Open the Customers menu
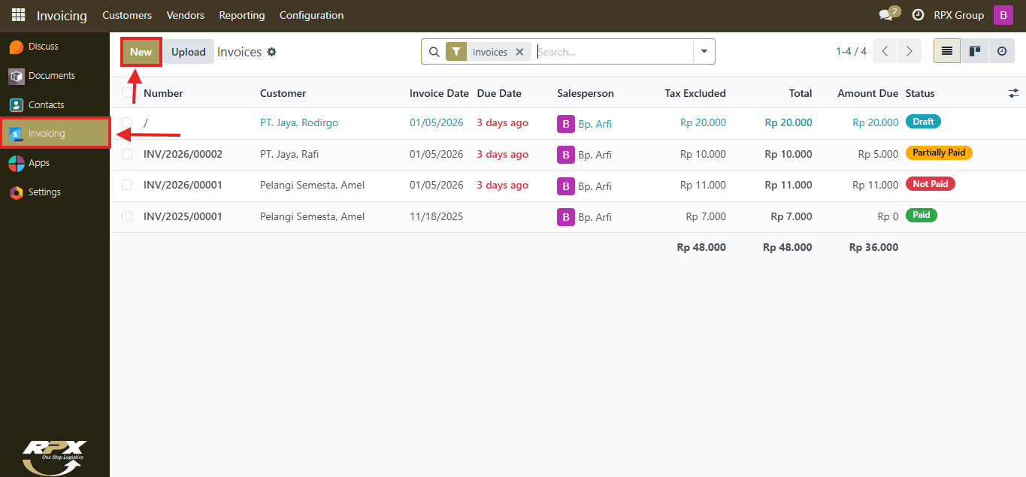This screenshot has height=477, width=1026. pos(127,15)
